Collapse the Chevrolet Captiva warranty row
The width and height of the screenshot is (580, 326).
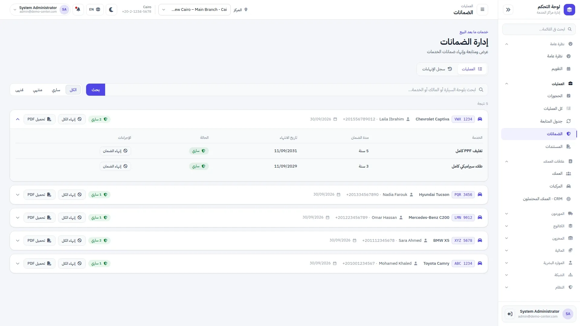[18, 119]
